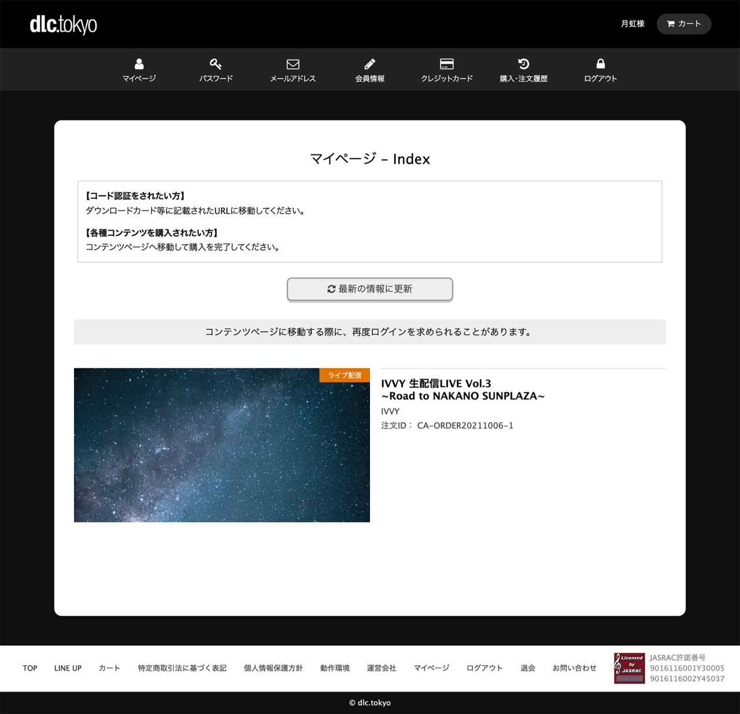
Task: View 購入・注文履歴 history icon
Action: pos(523,64)
